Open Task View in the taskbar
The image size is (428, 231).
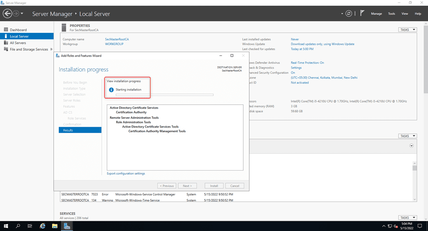[30, 226]
